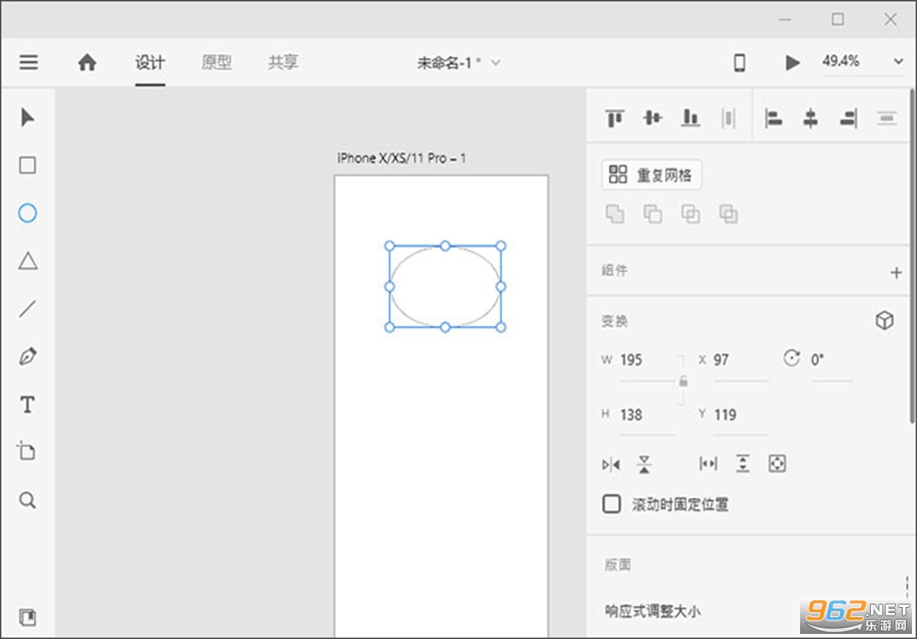Image resolution: width=917 pixels, height=639 pixels.
Task: Click the ellipse shape on the artboard
Action: (445, 287)
